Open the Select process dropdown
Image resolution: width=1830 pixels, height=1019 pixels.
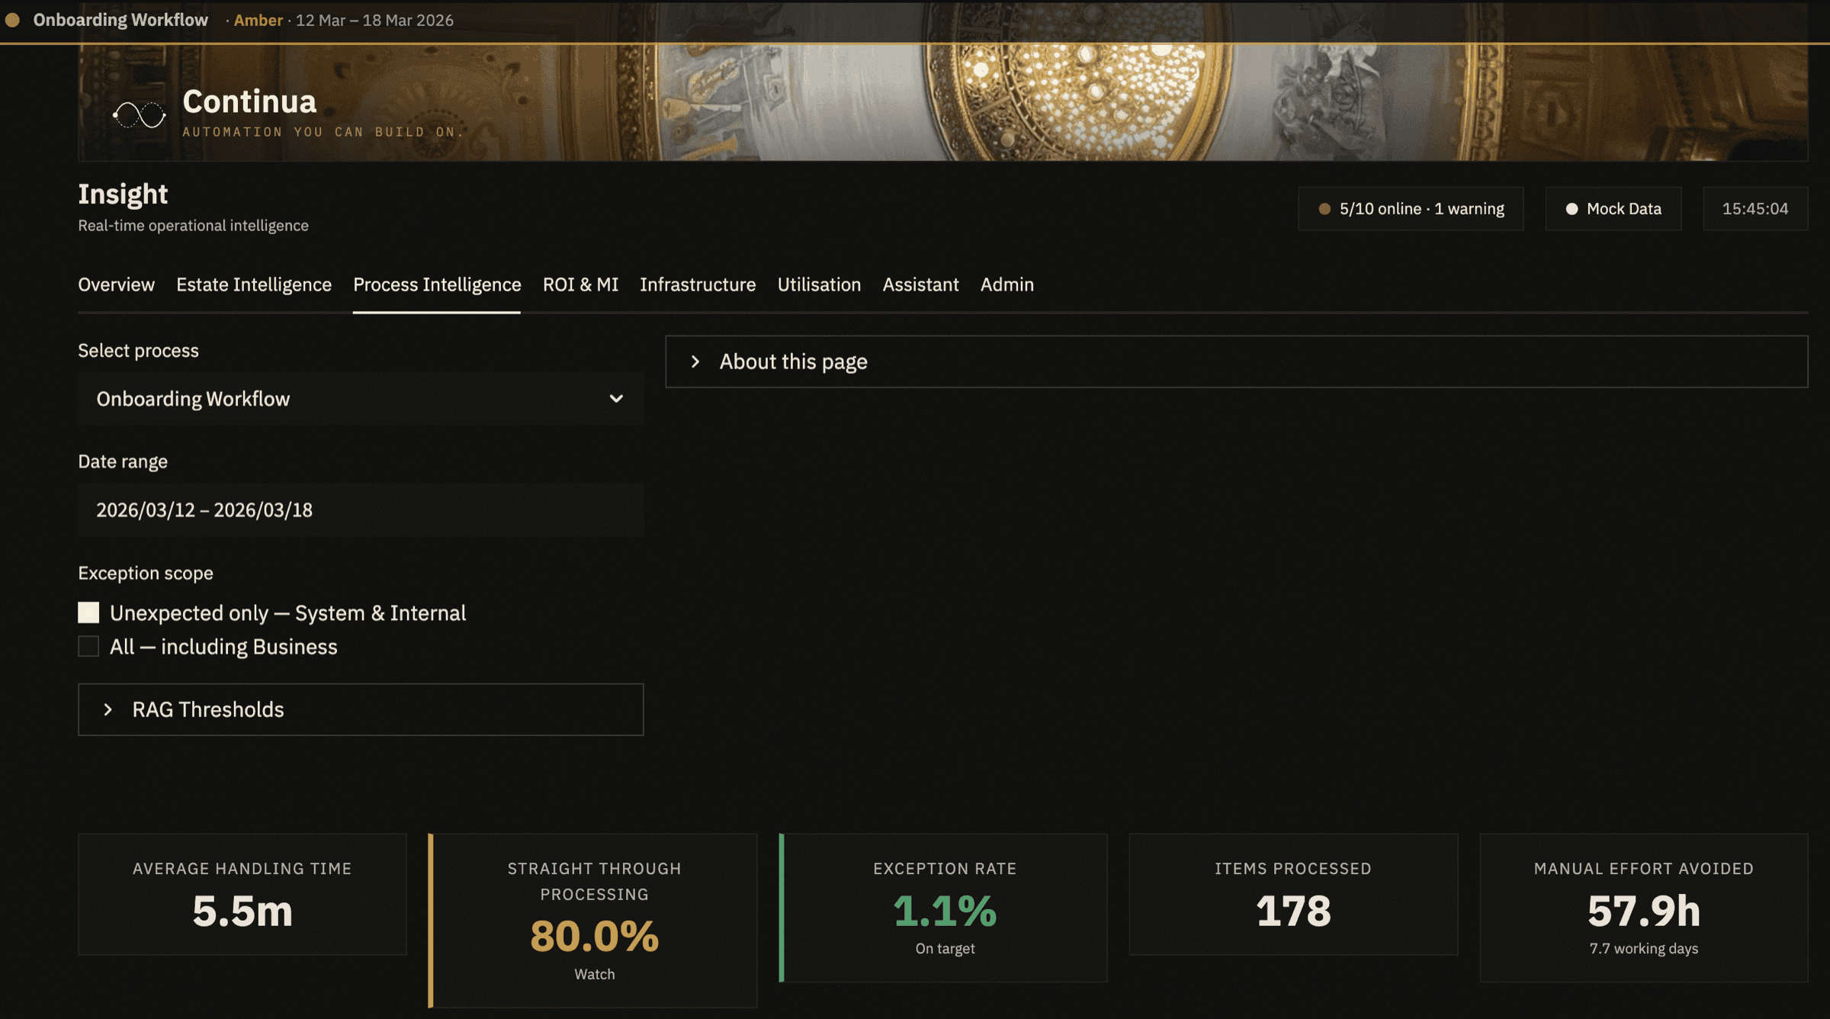pyautogui.click(x=361, y=399)
